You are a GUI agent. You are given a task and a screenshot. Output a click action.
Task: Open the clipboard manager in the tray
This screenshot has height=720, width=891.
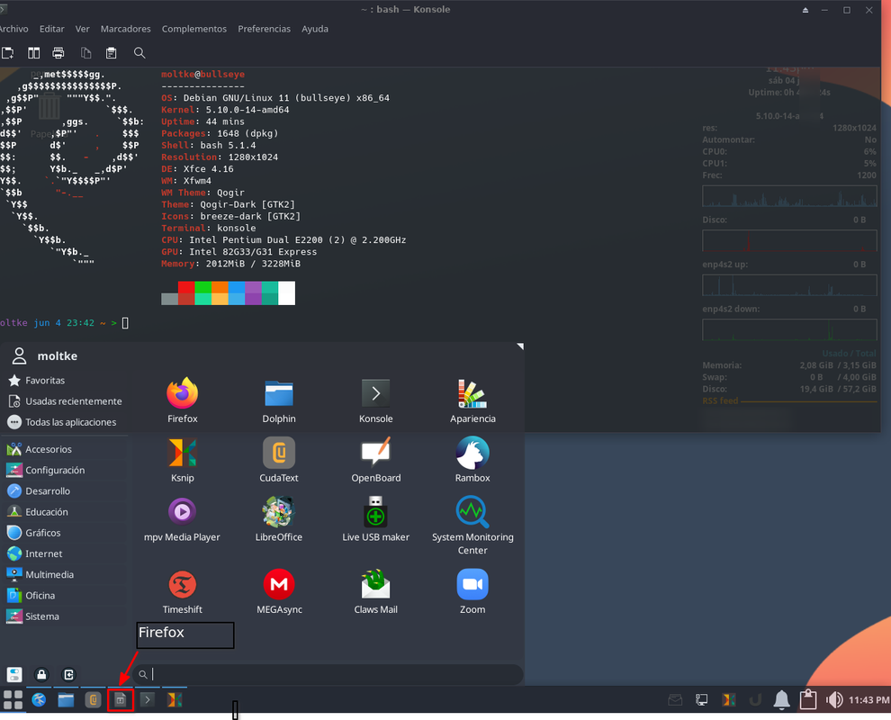(808, 700)
